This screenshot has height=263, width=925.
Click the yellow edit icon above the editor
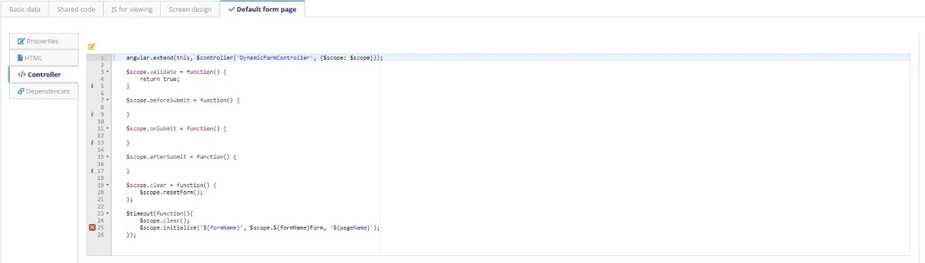(91, 47)
